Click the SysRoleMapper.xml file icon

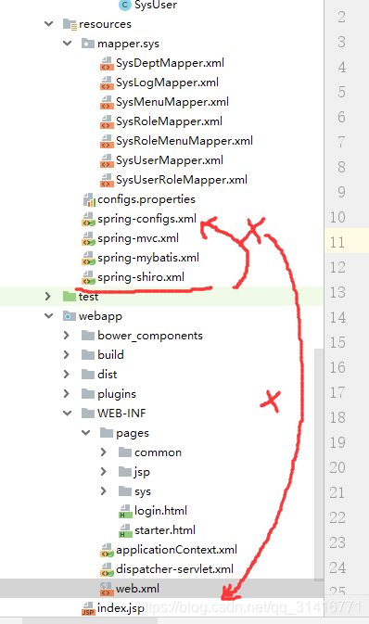point(107,121)
